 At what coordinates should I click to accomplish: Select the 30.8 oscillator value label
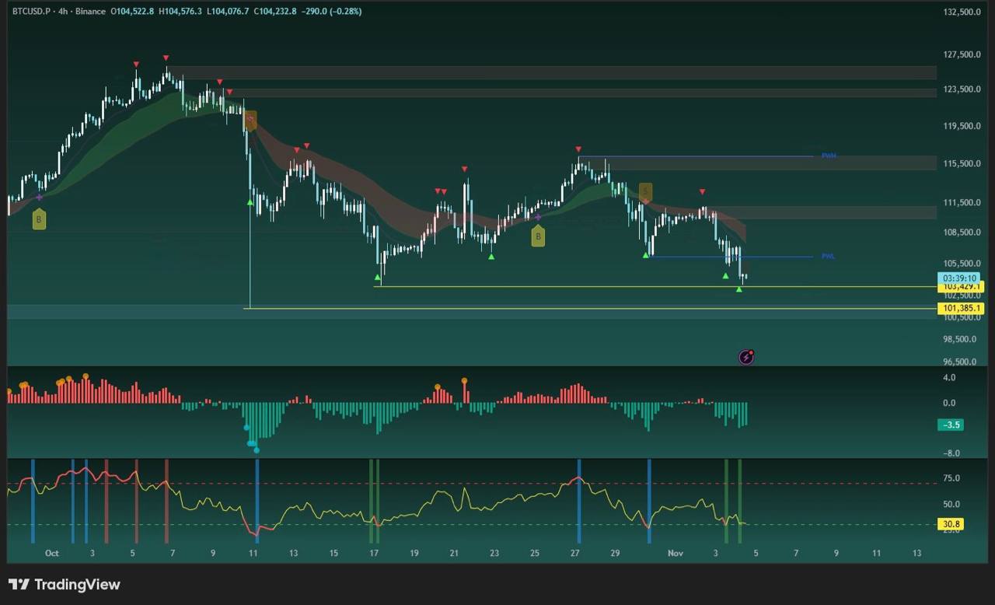(x=952, y=524)
